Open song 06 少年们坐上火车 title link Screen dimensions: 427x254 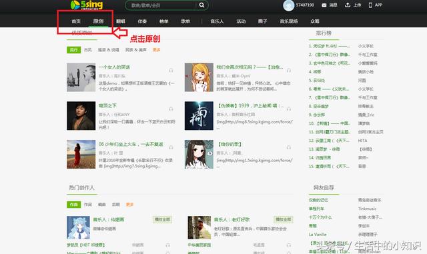tap(131, 144)
